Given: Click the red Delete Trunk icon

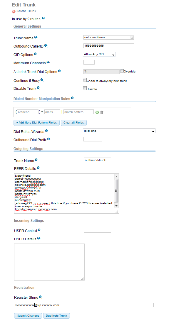Looking at the screenshot, I should pyautogui.click(x=14, y=12).
